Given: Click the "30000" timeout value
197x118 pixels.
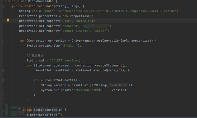Looking at the screenshot, I should pos(100,31).
